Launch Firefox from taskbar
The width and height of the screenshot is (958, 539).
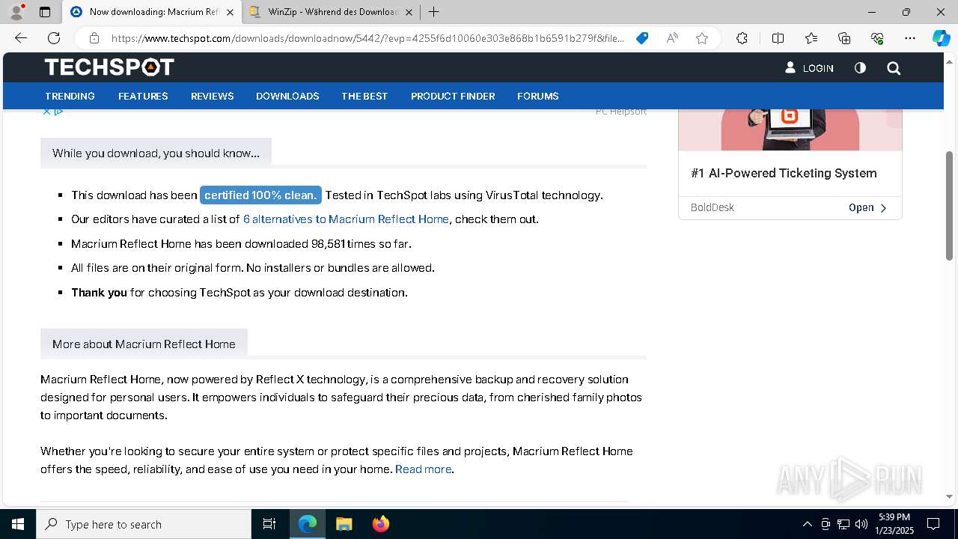(380, 524)
